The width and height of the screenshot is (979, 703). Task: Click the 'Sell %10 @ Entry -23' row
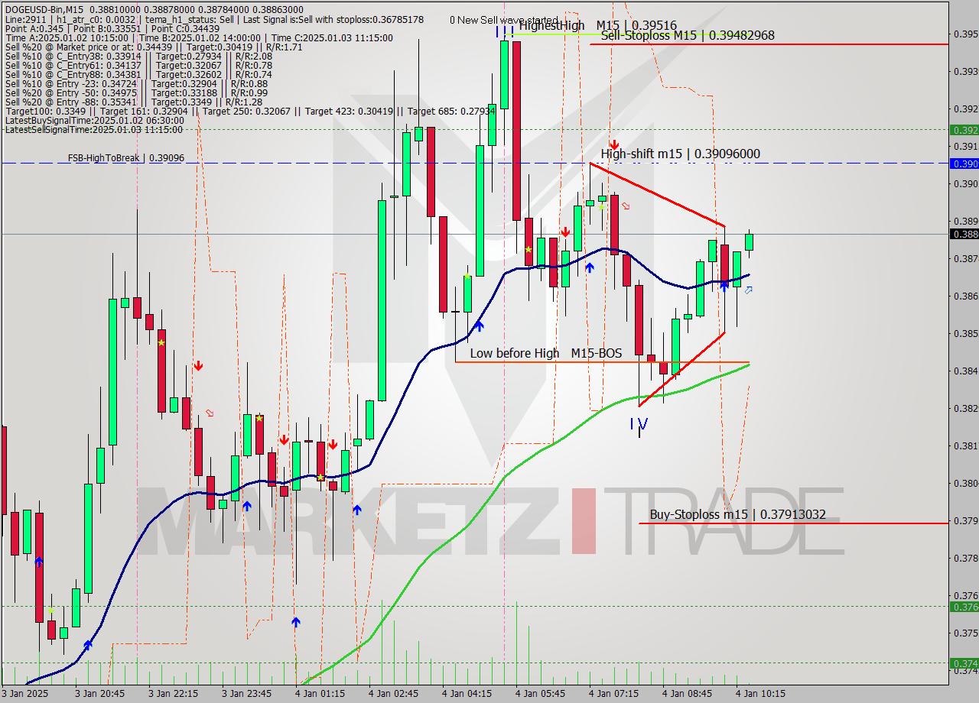135,83
